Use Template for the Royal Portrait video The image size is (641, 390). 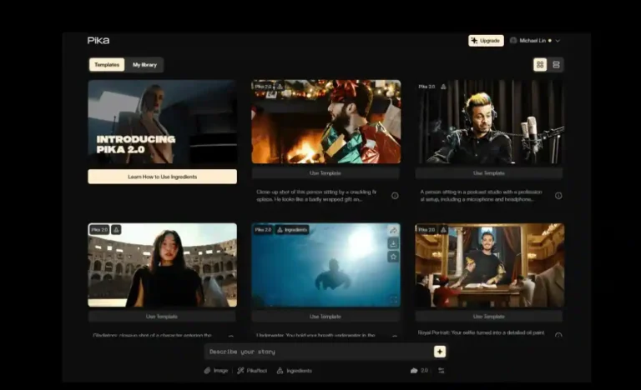(489, 317)
